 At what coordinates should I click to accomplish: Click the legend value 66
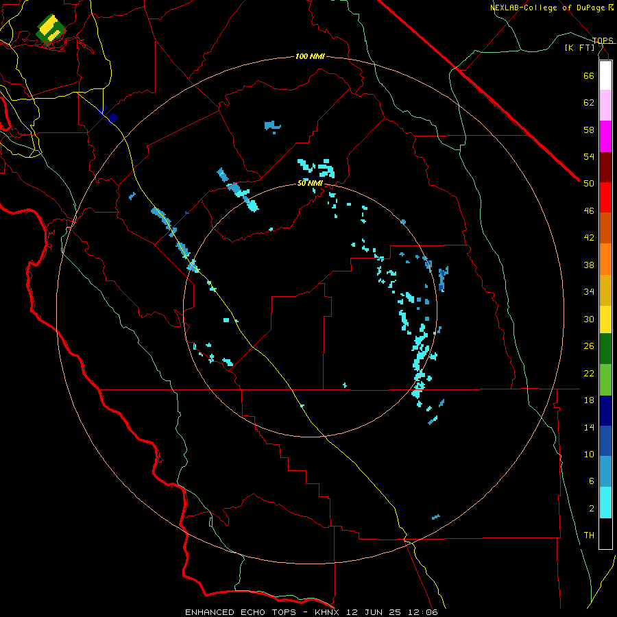[x=589, y=76]
